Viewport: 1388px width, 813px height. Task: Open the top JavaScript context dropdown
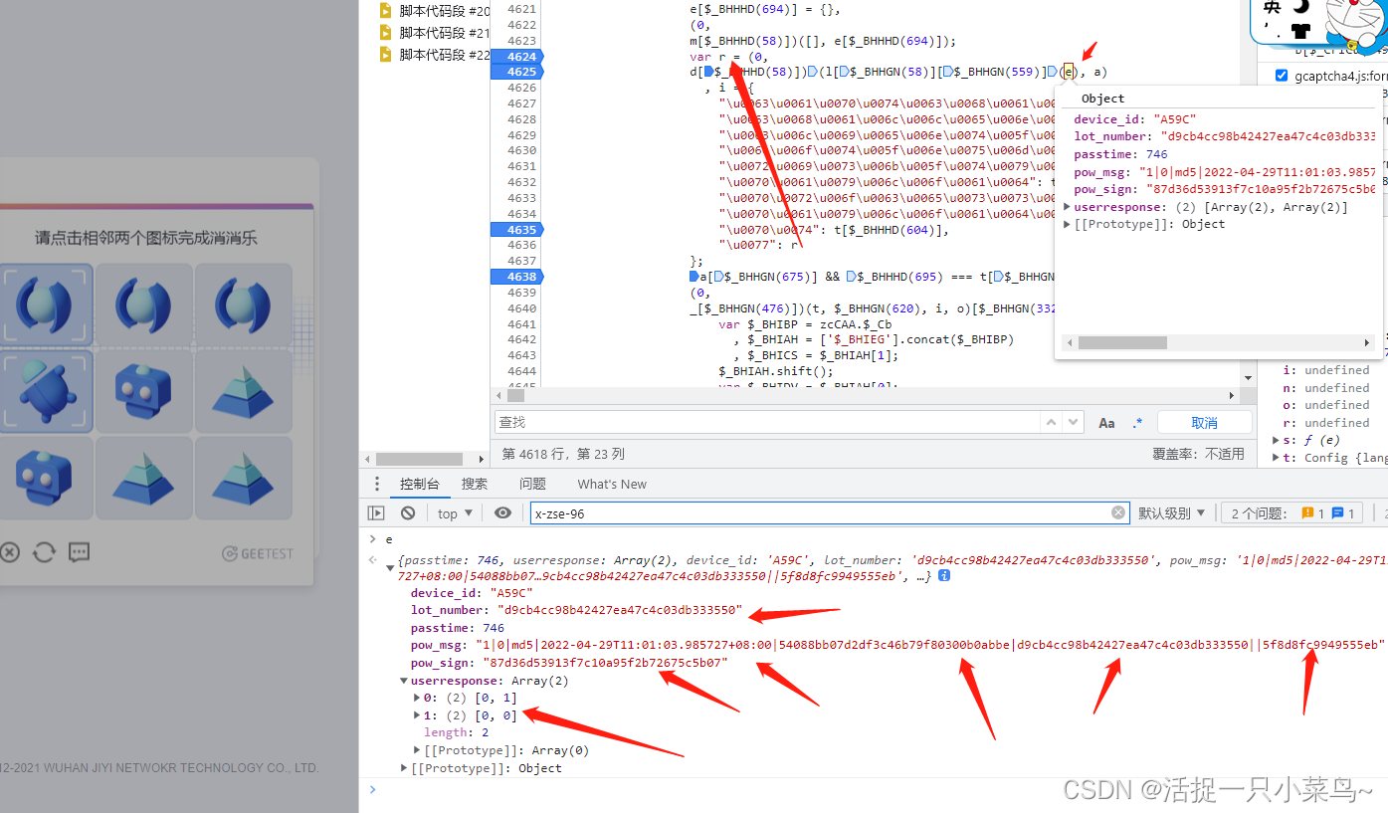point(455,513)
